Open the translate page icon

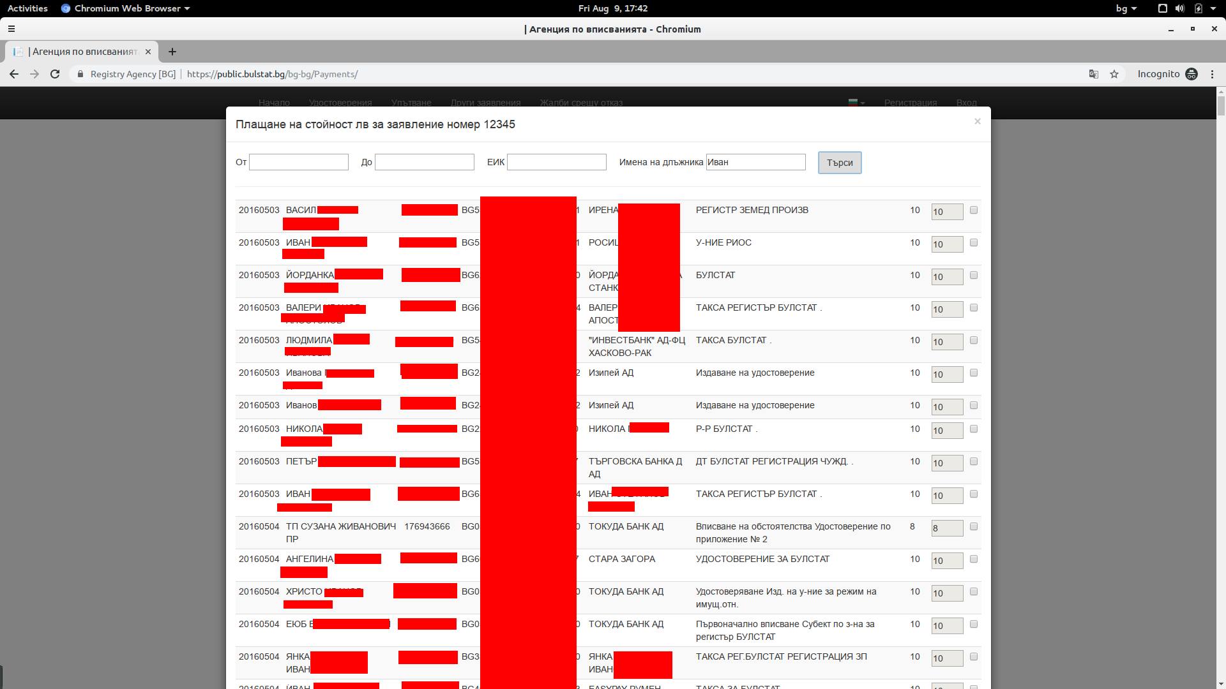coord(1094,74)
